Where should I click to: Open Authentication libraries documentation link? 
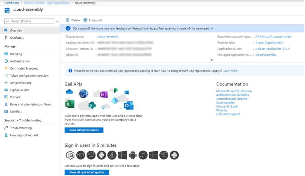point(232,99)
